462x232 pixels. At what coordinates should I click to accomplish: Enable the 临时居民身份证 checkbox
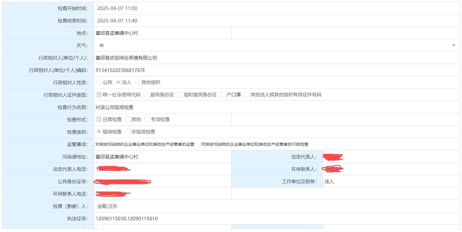coord(180,95)
